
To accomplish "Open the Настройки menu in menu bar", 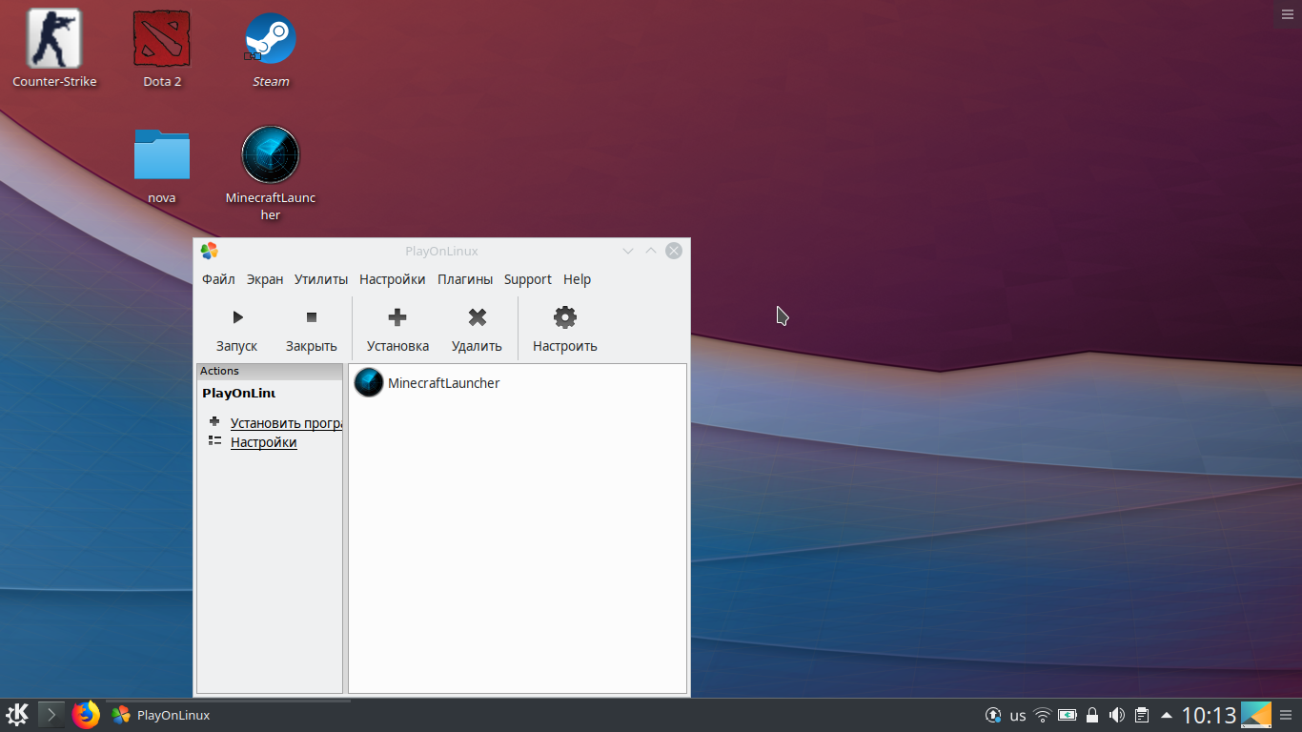I will 393,279.
